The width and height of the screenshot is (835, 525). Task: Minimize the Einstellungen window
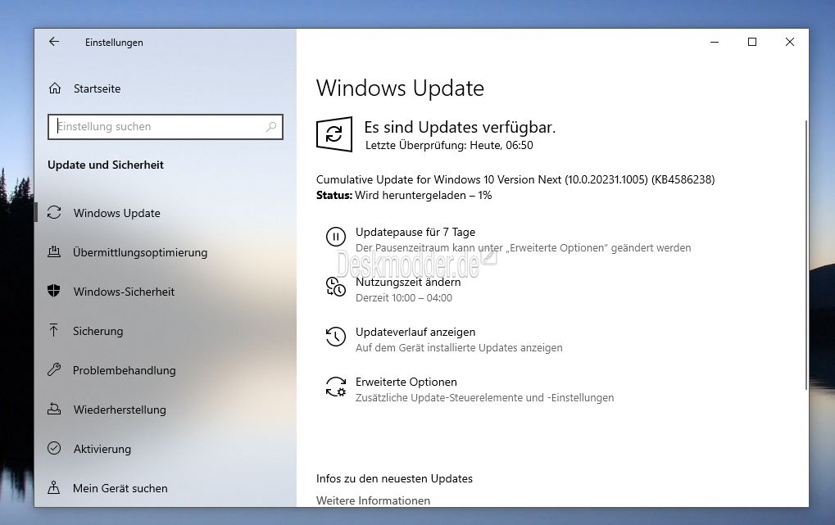click(x=715, y=42)
